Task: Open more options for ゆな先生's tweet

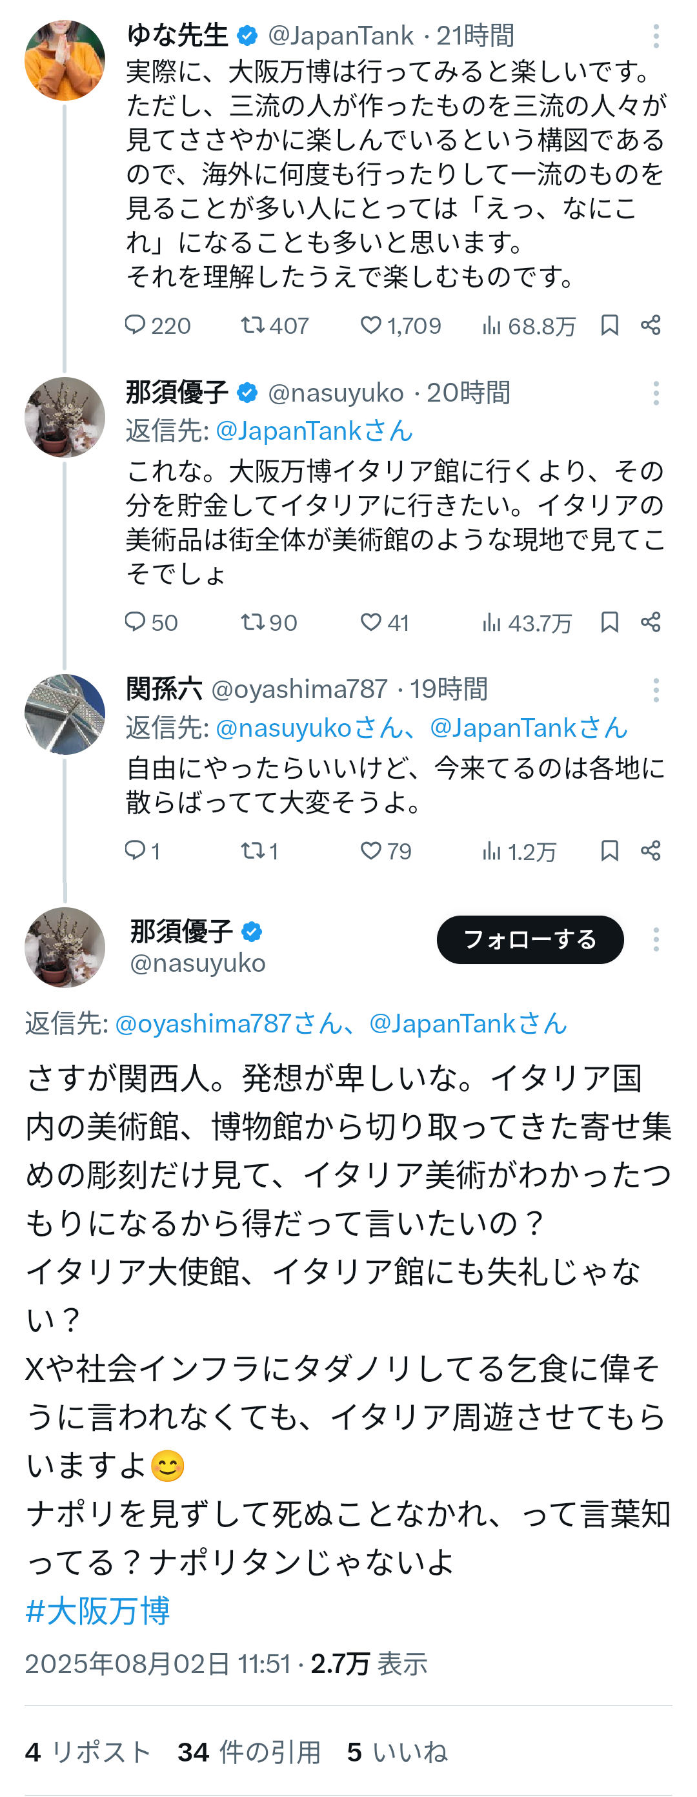Action: coord(656,36)
